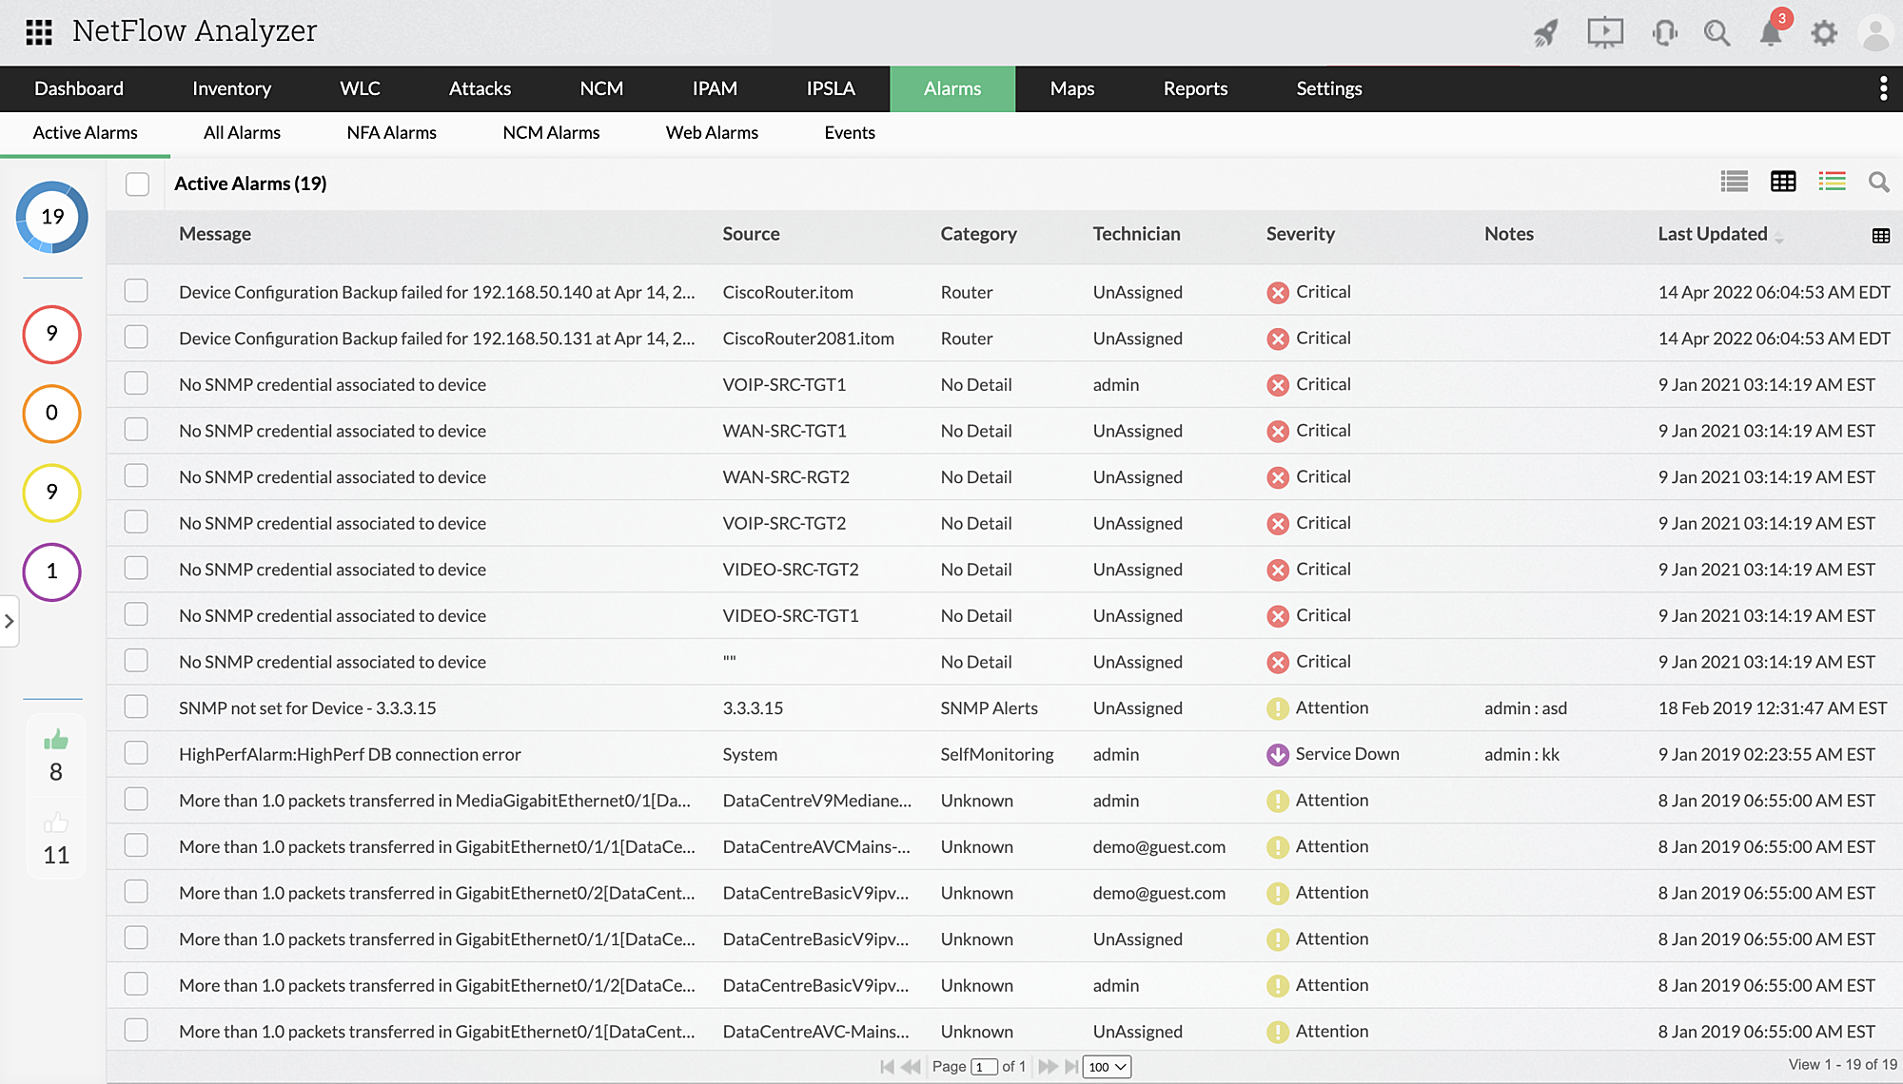1903x1084 pixels.
Task: Open the notifications bell icon
Action: (x=1770, y=33)
